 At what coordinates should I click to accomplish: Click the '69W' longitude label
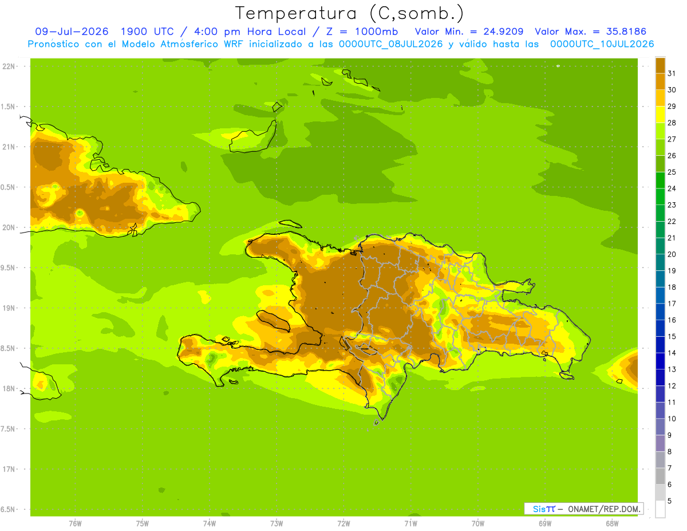tap(545, 524)
